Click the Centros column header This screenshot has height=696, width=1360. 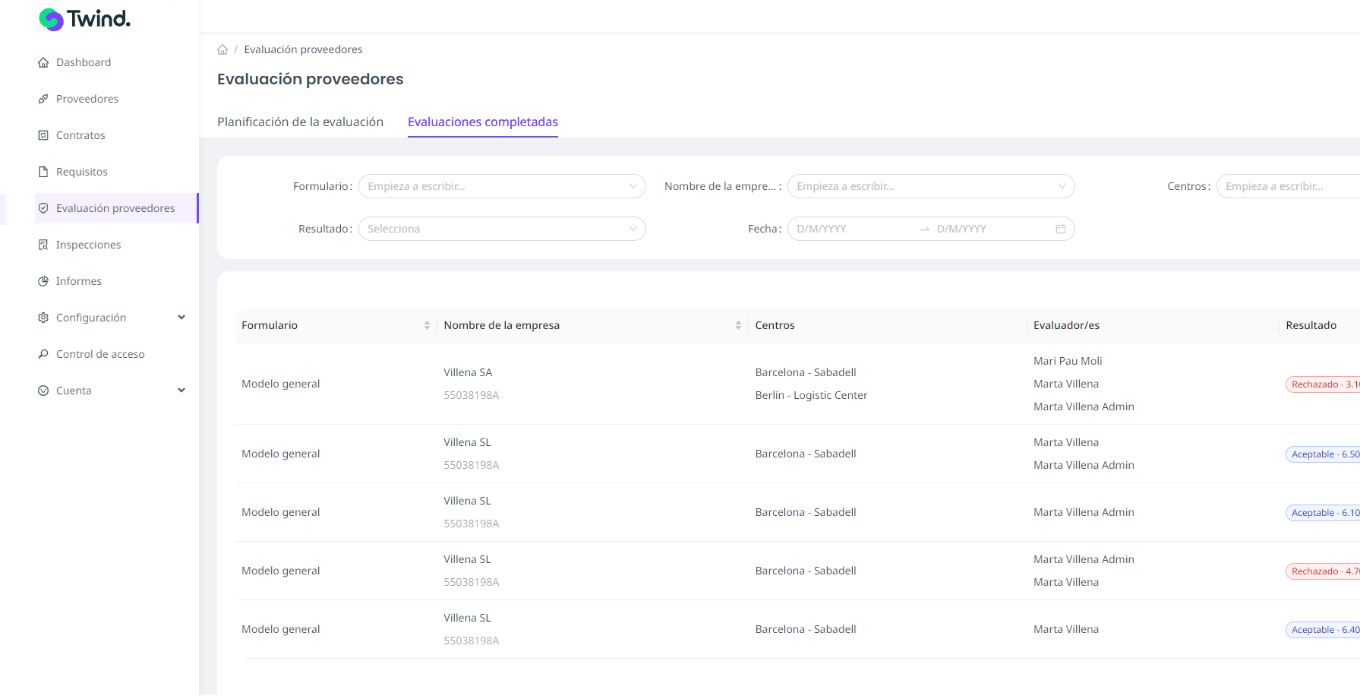(775, 325)
